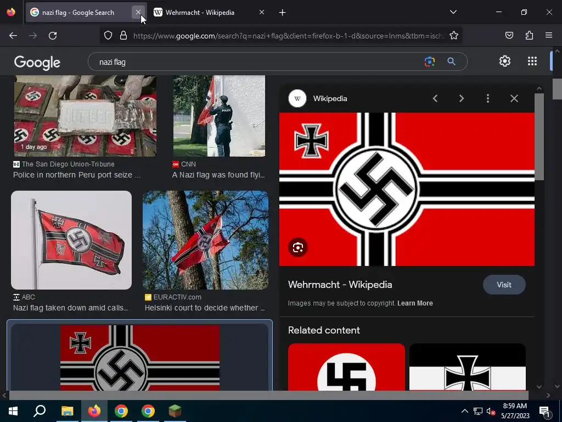Open Google quick settings gear

click(x=505, y=61)
